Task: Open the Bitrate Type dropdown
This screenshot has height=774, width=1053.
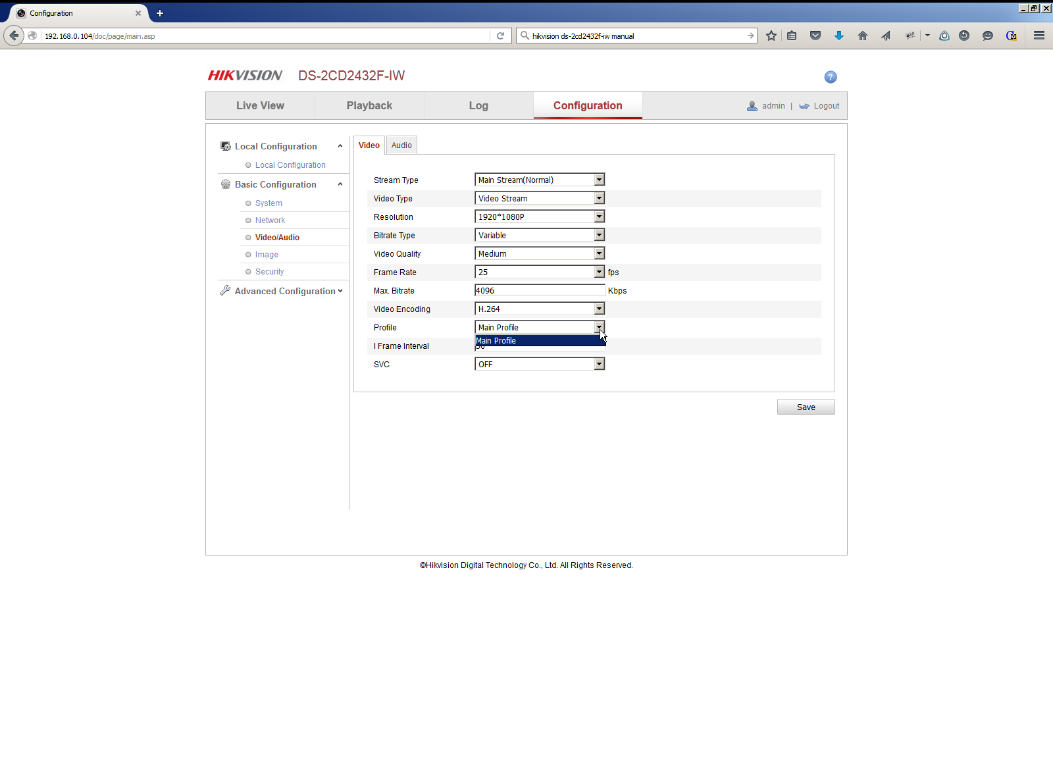Action: click(540, 235)
